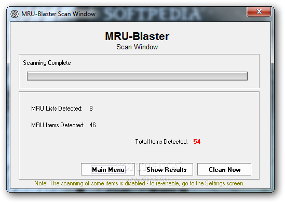This screenshot has height=203, width=285.
Task: Click the 'MRU Lists Detected:' label
Action: (x=57, y=109)
